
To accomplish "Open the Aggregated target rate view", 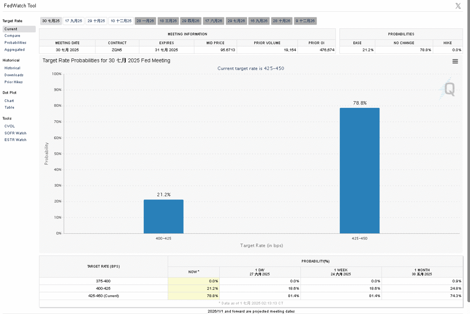I will (14, 50).
